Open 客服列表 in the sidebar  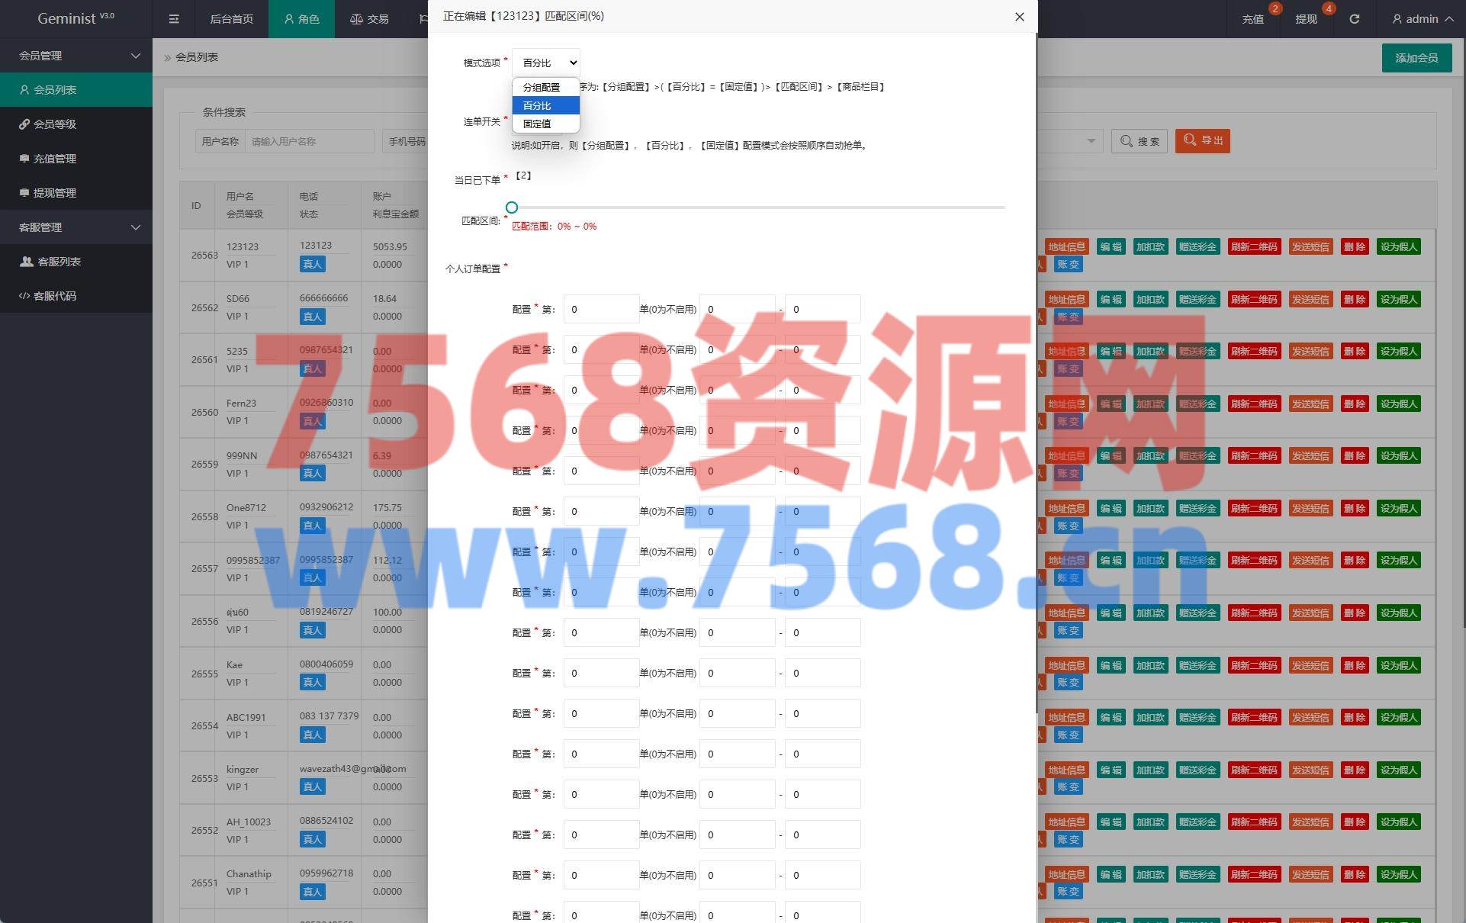59,262
